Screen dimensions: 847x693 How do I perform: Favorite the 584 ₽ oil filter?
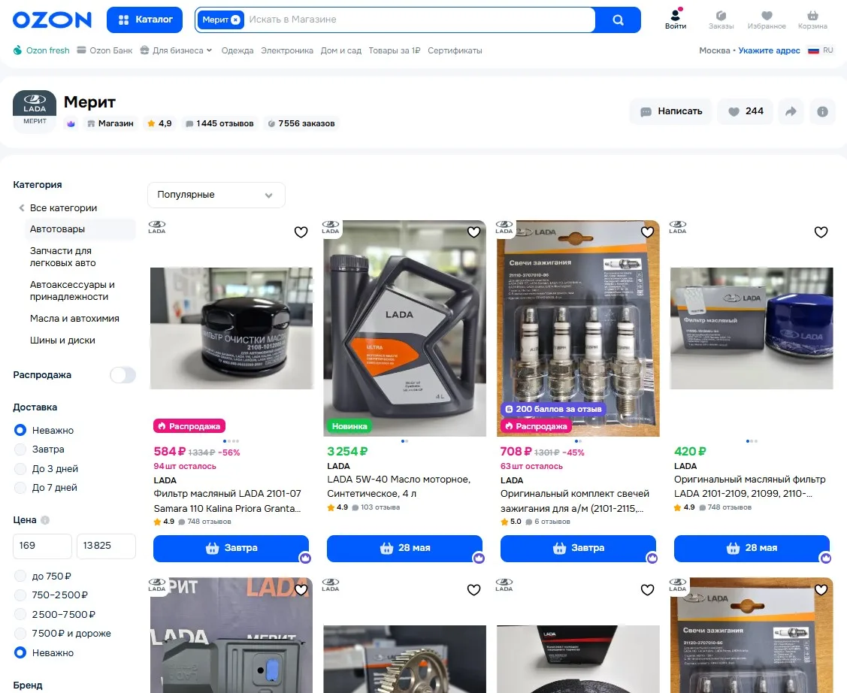point(301,232)
